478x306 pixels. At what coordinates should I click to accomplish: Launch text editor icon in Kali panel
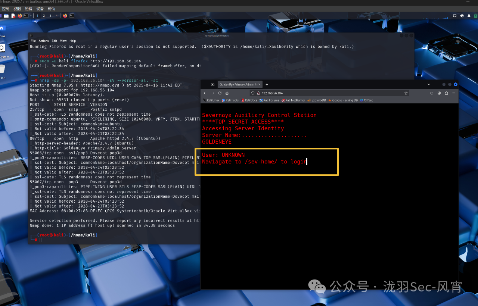click(x=13, y=16)
